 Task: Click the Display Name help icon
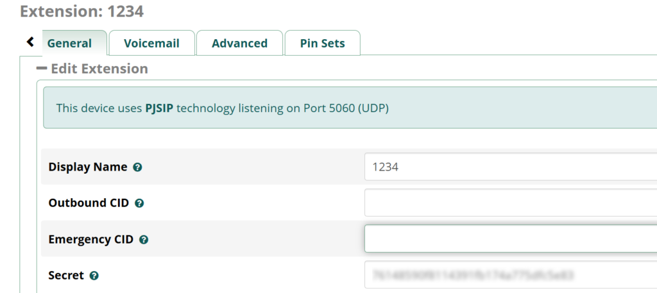(x=137, y=167)
